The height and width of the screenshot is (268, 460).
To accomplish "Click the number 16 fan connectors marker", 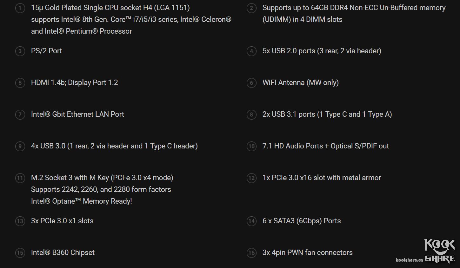I will coord(251,253).
